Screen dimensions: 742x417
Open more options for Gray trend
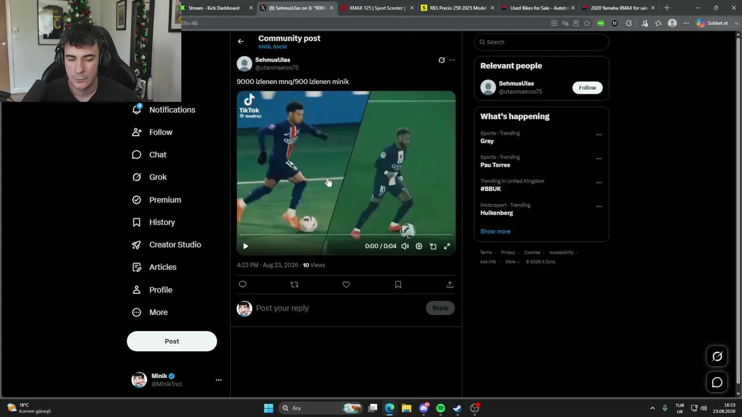tap(599, 134)
